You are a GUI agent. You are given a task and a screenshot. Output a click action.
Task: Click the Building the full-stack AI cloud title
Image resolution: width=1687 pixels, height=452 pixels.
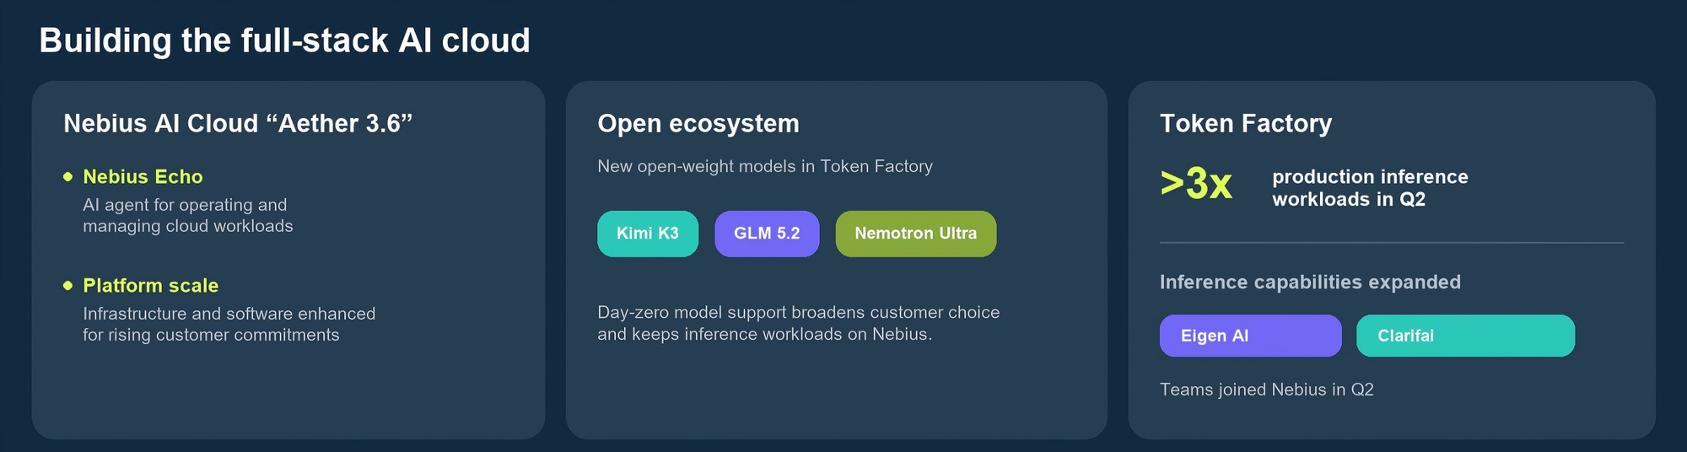(x=284, y=40)
